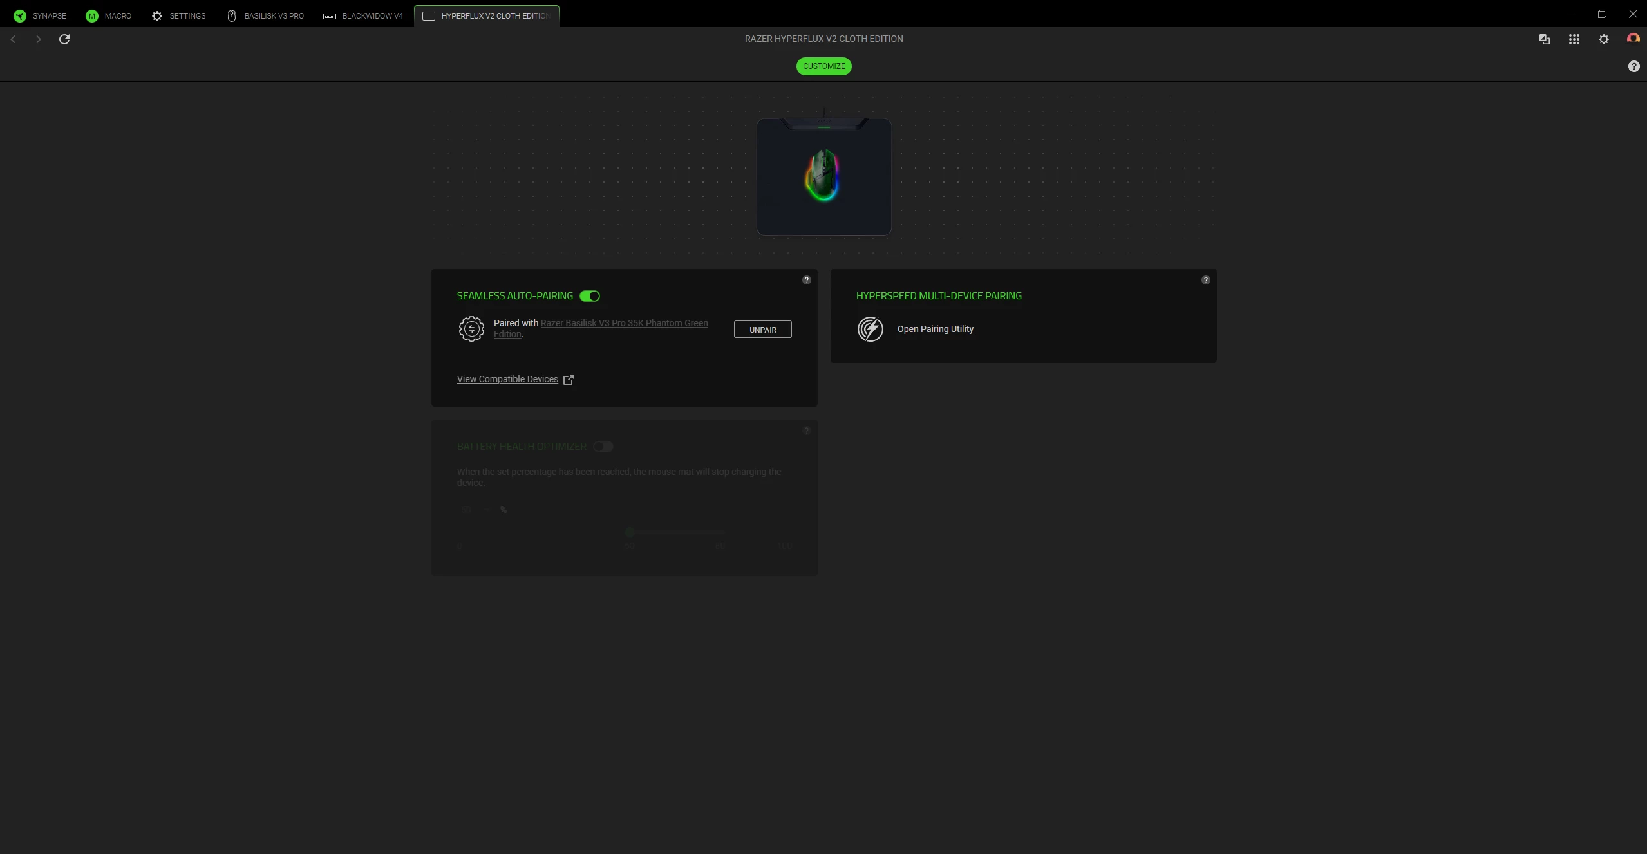The height and width of the screenshot is (854, 1647).
Task: Go to the Settings tab
Action: [178, 15]
